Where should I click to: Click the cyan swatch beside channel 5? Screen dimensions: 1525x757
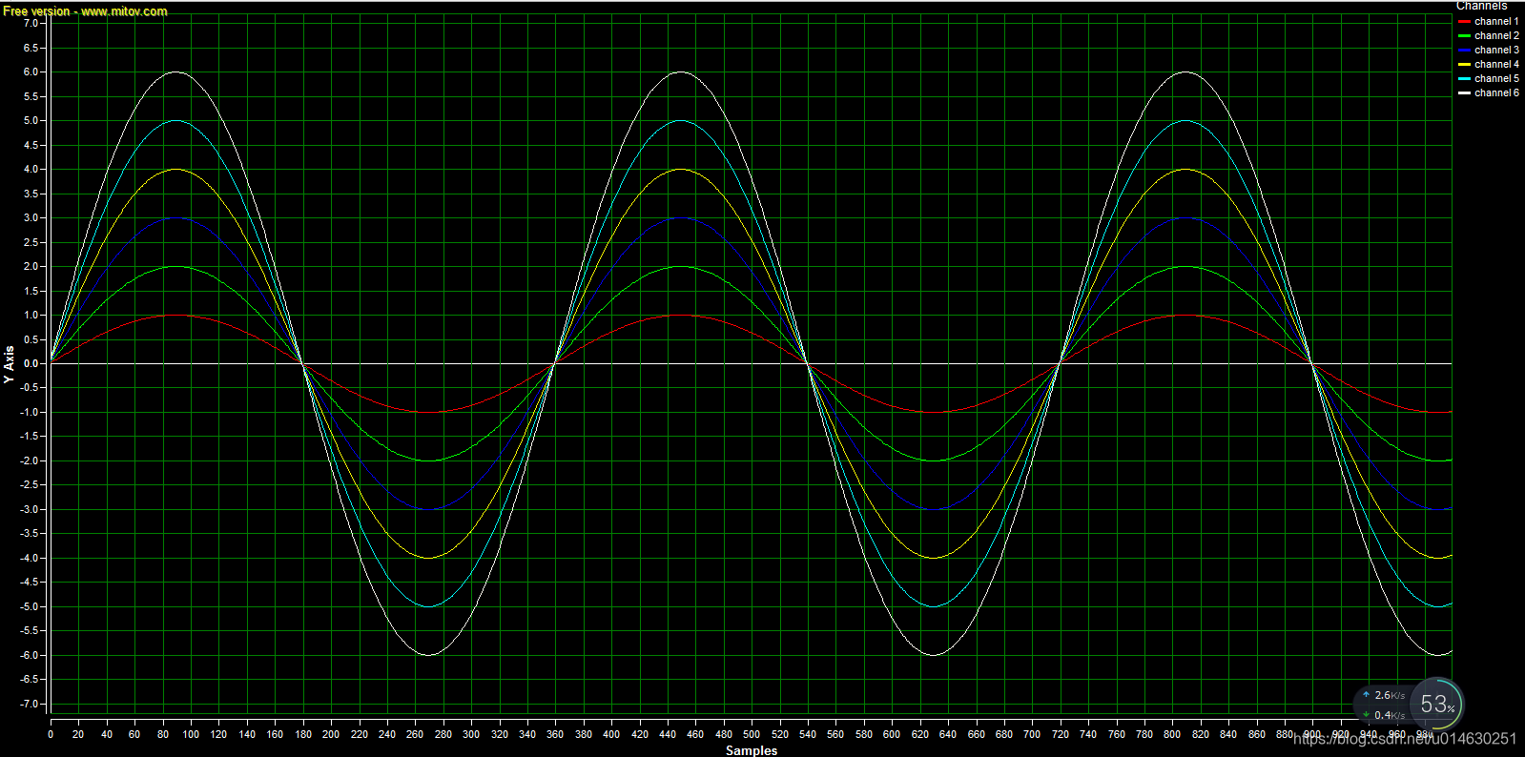1464,78
